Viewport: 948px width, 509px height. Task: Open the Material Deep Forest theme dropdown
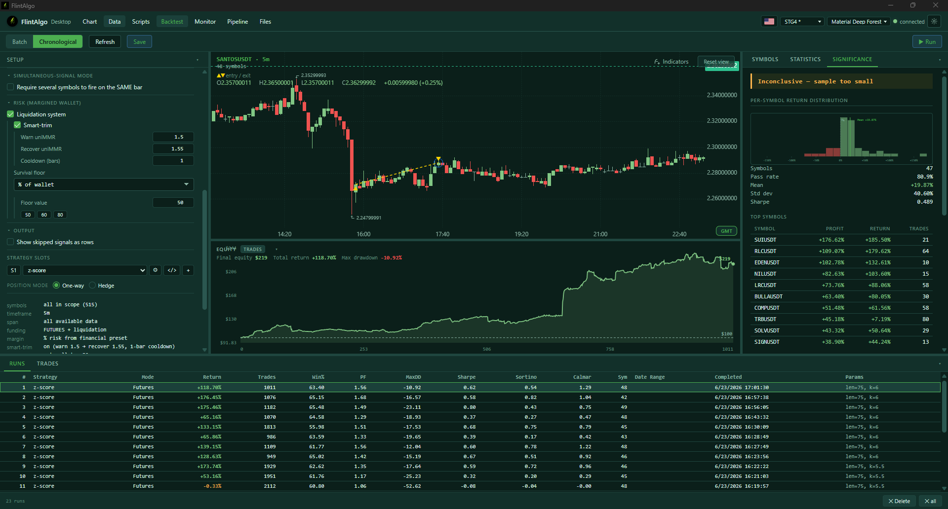[859, 22]
